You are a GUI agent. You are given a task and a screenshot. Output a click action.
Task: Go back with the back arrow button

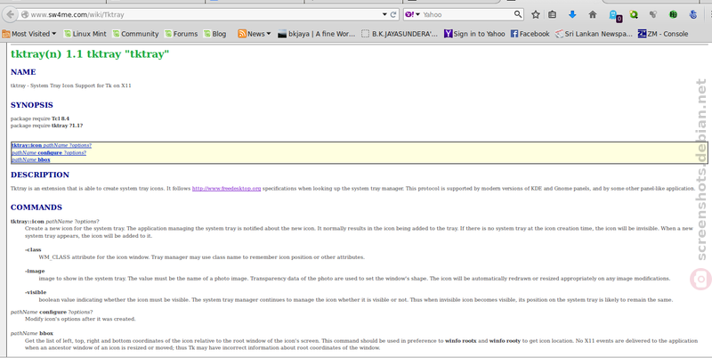10,14
